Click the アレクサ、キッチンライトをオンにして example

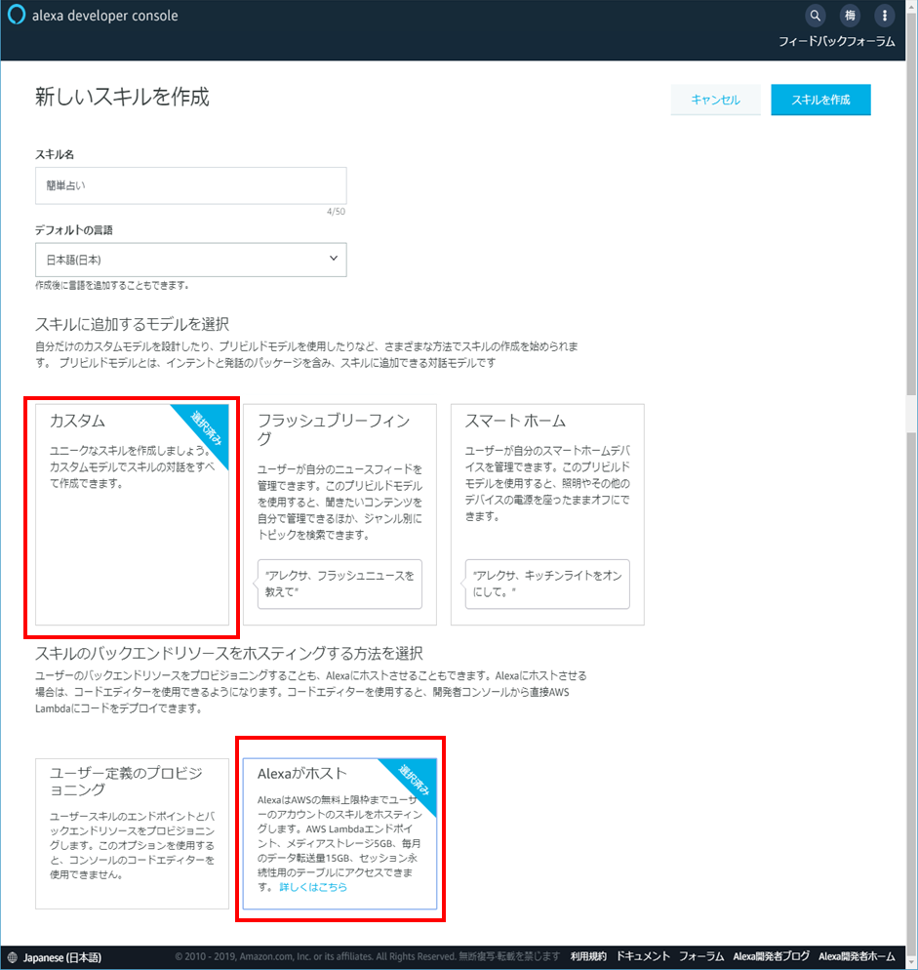coord(547,584)
